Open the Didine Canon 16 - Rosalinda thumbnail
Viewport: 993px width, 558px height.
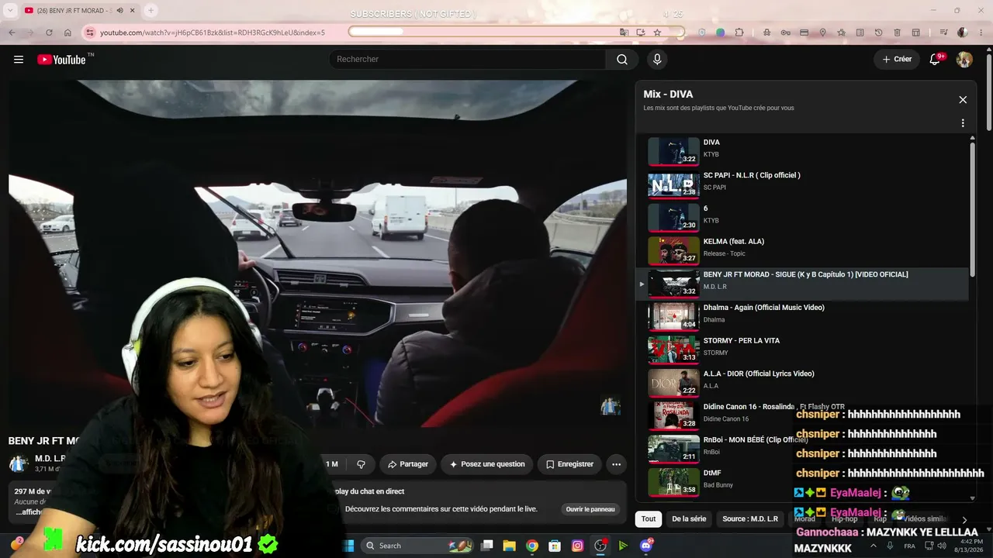[x=673, y=416]
